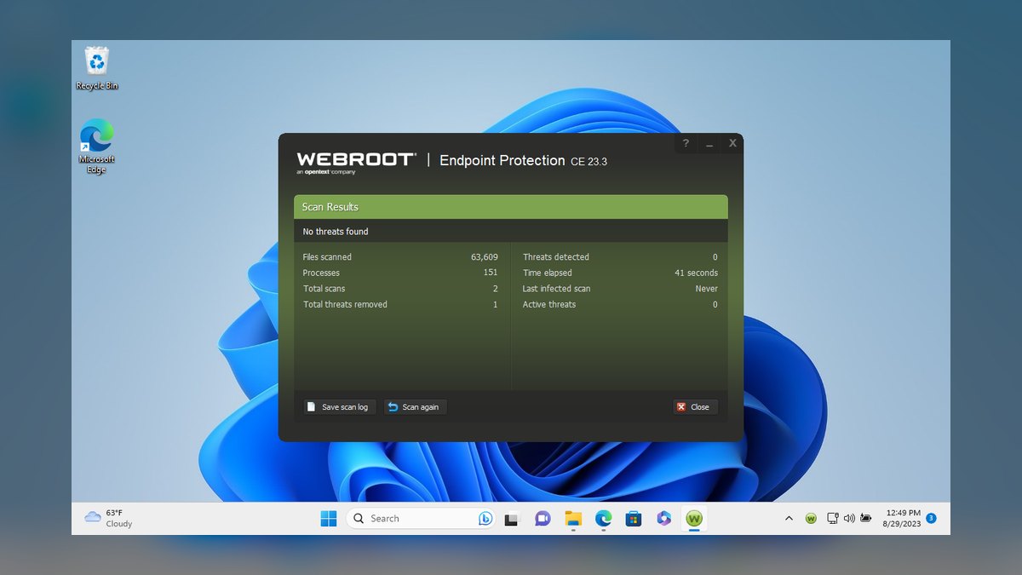Select the Microsoft Edge desktop shortcut

(x=96, y=147)
